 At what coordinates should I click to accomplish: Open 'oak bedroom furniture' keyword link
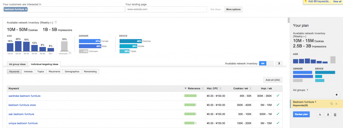click(x=21, y=114)
